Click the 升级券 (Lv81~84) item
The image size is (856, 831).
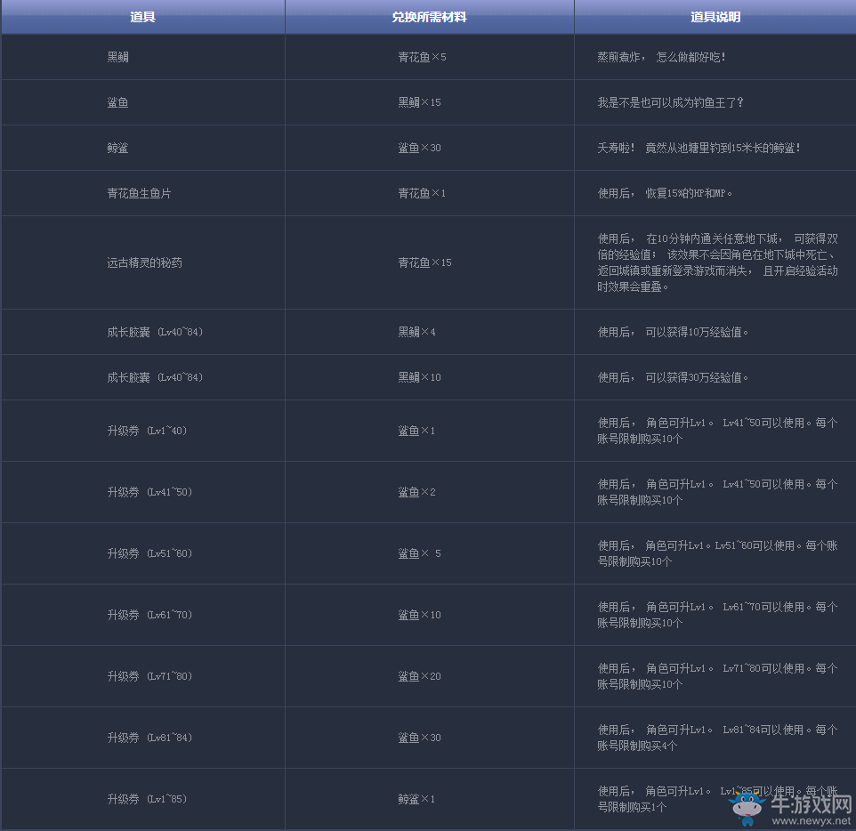point(149,738)
